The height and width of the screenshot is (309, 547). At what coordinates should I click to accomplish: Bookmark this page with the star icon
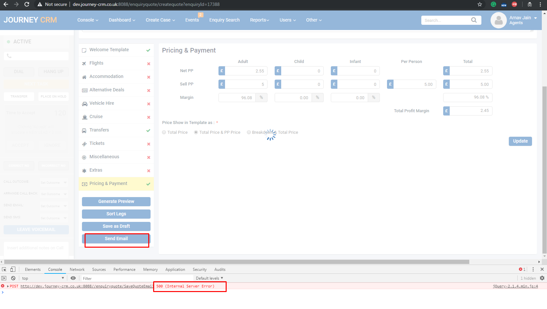[x=480, y=4]
